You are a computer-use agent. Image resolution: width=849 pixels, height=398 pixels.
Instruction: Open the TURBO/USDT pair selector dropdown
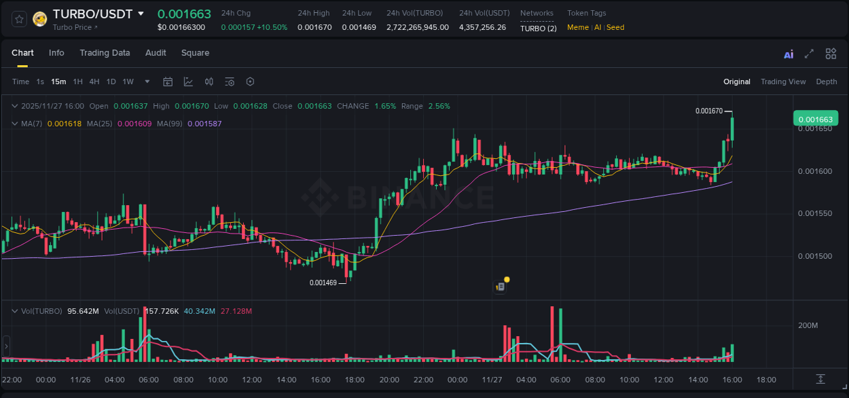(x=141, y=12)
